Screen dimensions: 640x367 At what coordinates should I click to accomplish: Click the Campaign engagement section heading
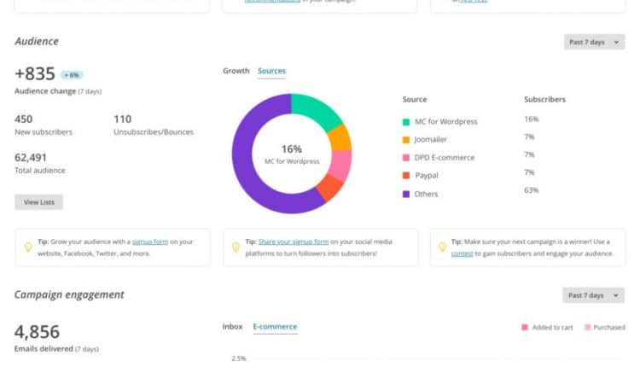69,294
